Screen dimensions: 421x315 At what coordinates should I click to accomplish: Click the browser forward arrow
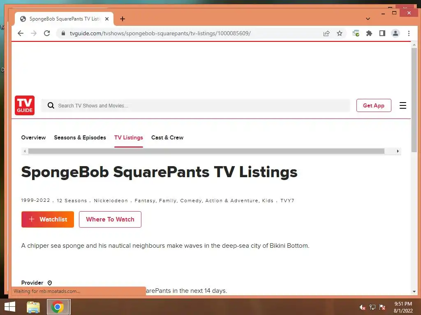[x=34, y=33]
